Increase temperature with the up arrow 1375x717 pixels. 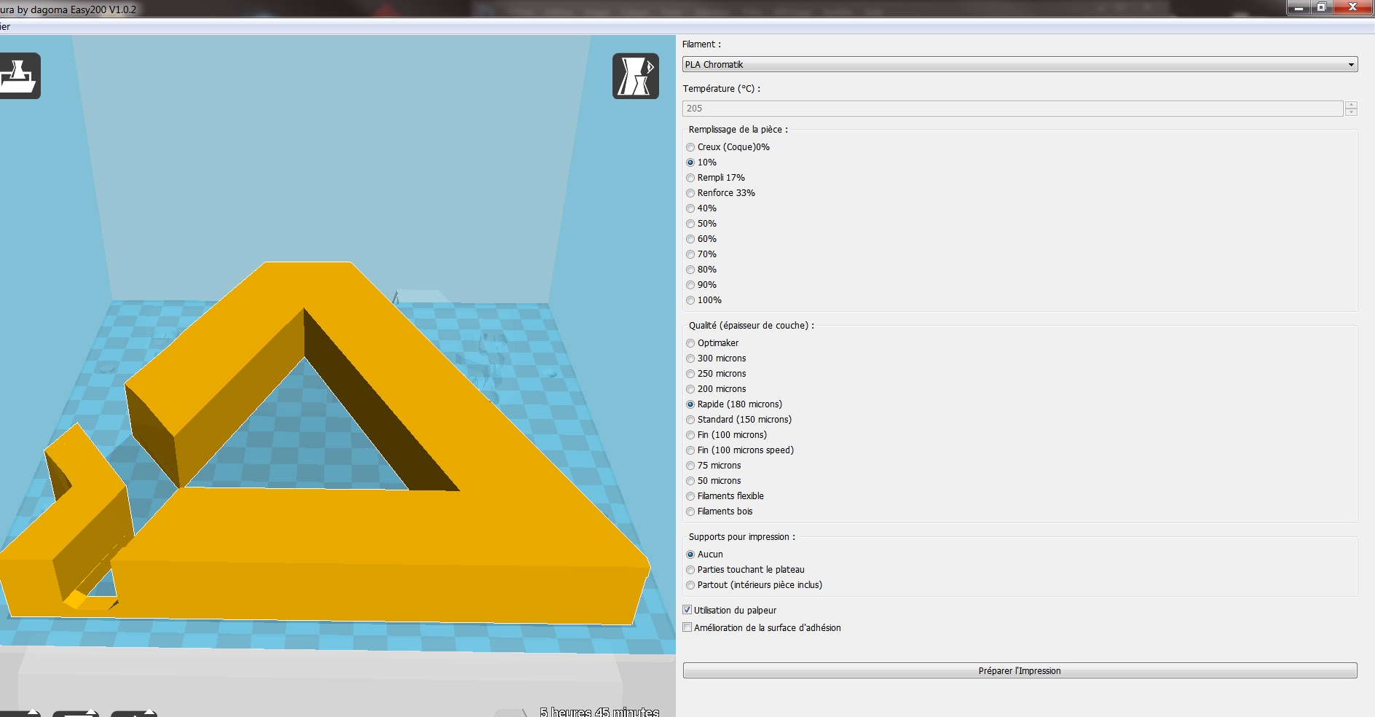(x=1352, y=105)
